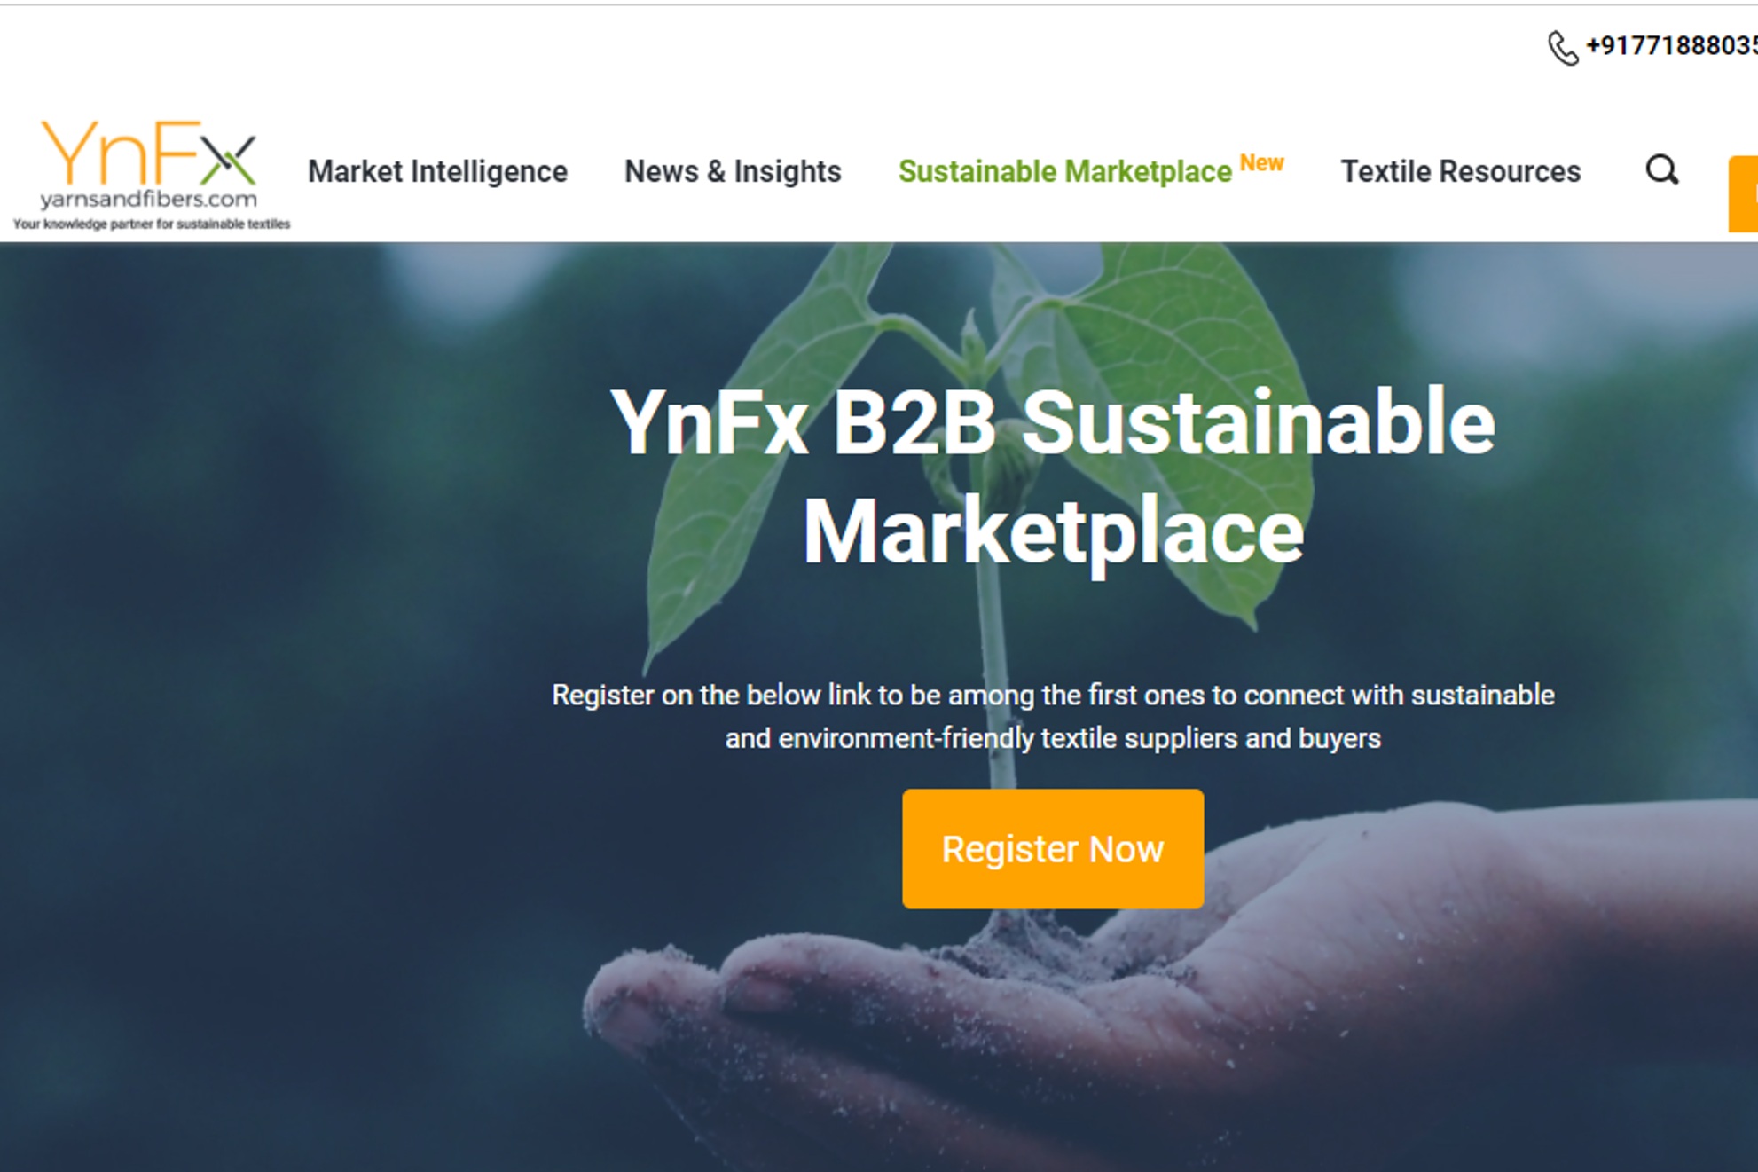
Task: Open the YnFx yarnsandfibers.com logo
Action: [152, 176]
